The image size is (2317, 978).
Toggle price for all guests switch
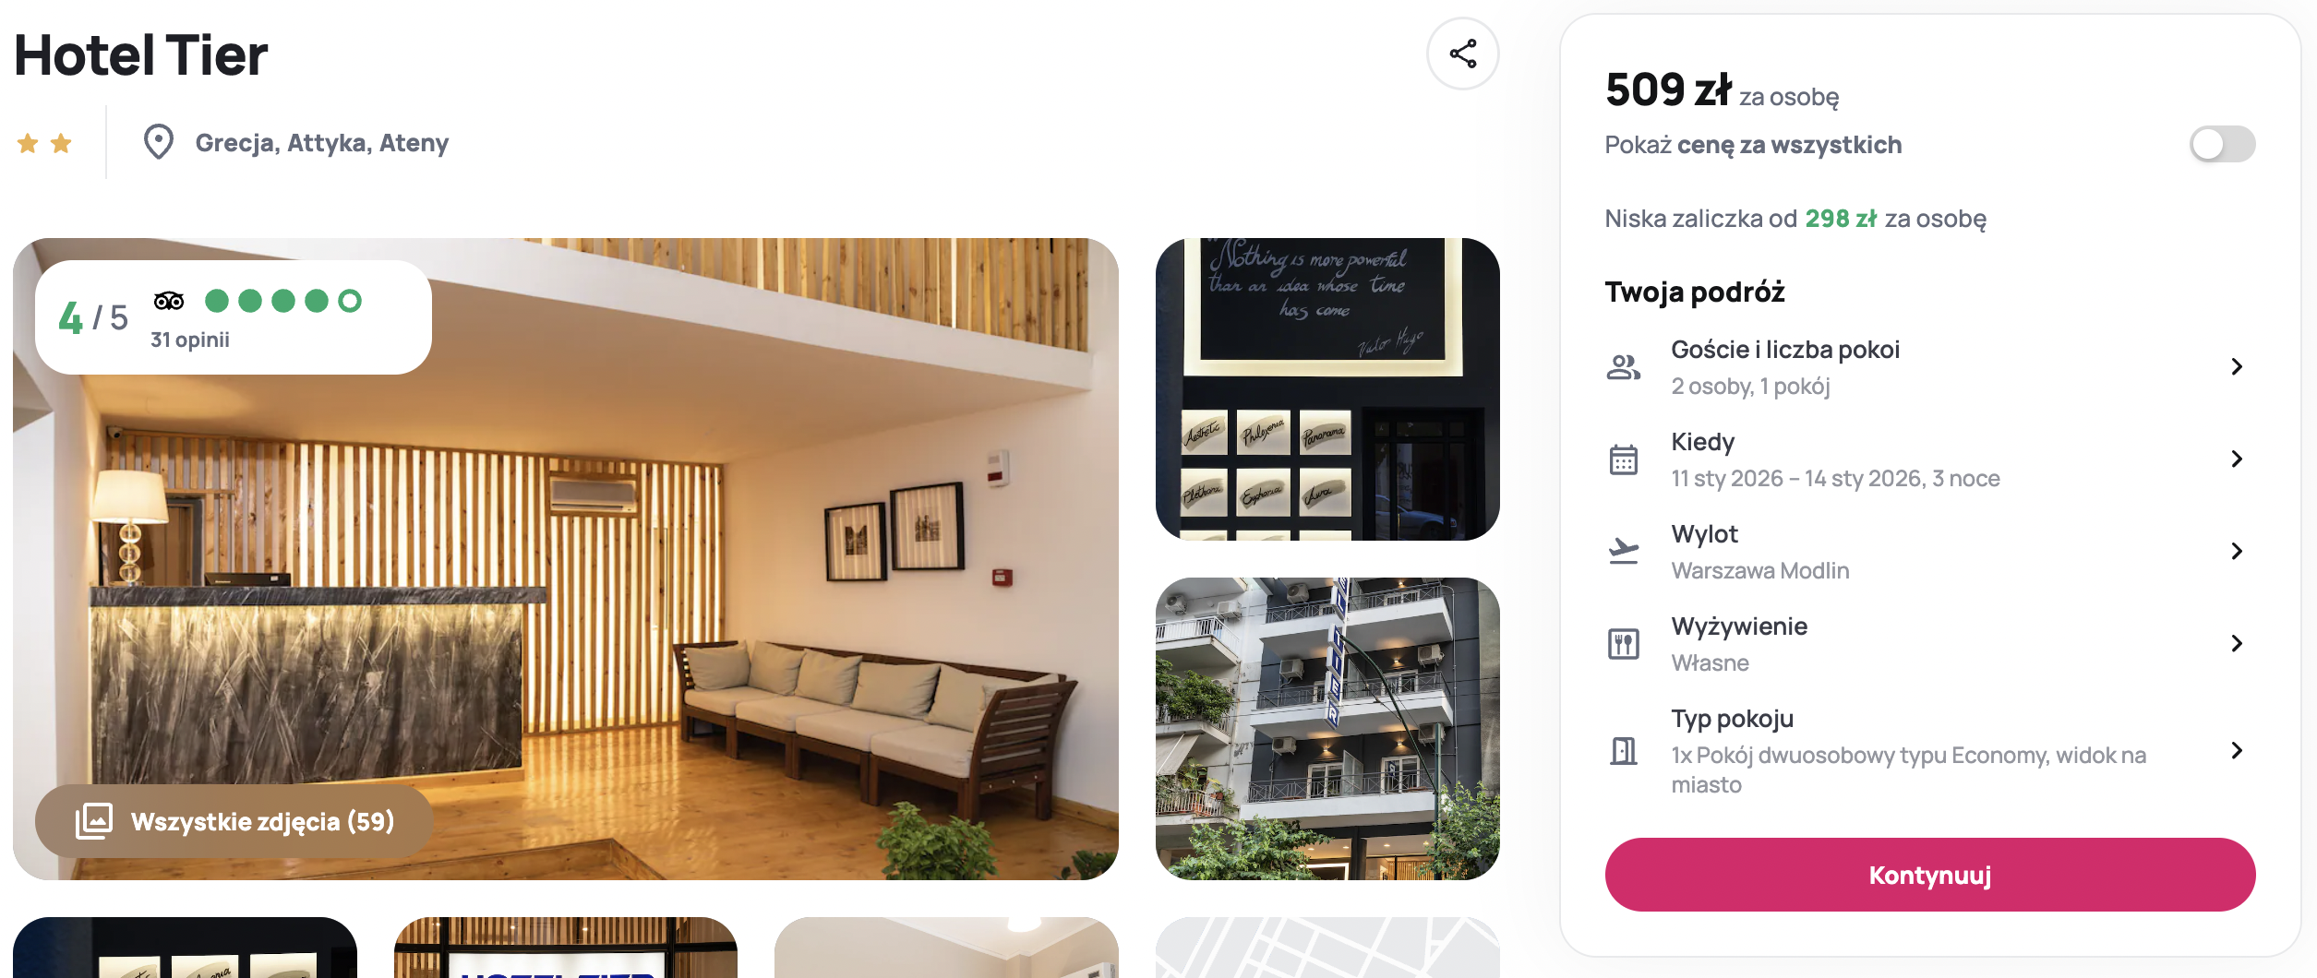coord(2222,144)
